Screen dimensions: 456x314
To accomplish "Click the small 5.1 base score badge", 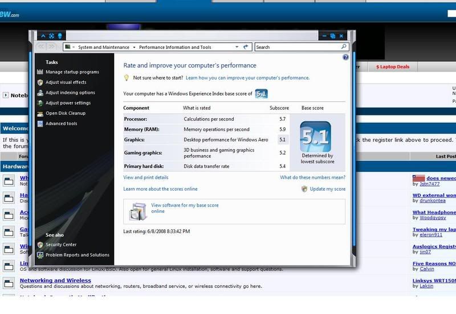I will [261, 94].
